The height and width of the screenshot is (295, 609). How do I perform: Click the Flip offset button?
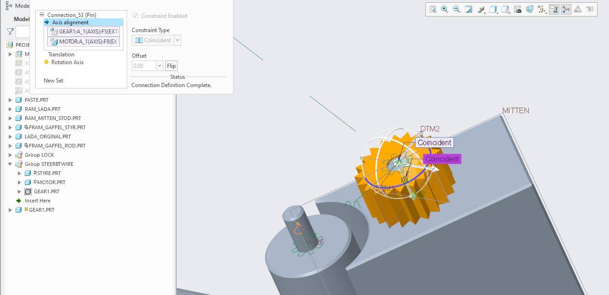pos(171,66)
